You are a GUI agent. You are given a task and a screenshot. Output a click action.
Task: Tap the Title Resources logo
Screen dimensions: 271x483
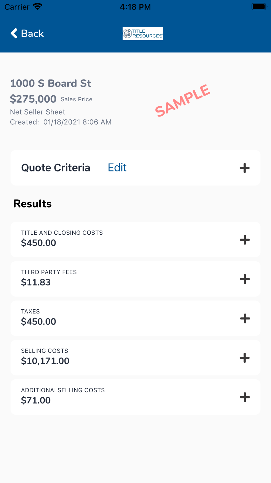143,33
